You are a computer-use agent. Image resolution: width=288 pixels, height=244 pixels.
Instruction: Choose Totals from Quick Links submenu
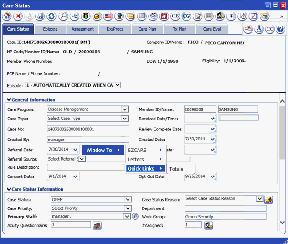tap(176, 169)
